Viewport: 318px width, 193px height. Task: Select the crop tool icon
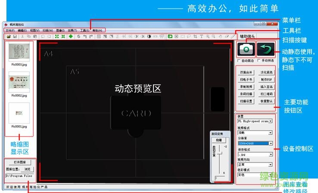pos(195,37)
